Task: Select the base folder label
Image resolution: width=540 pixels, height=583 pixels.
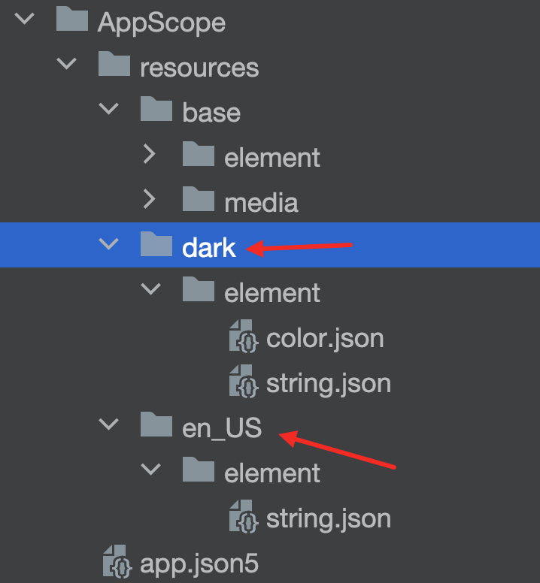Action: (211, 113)
